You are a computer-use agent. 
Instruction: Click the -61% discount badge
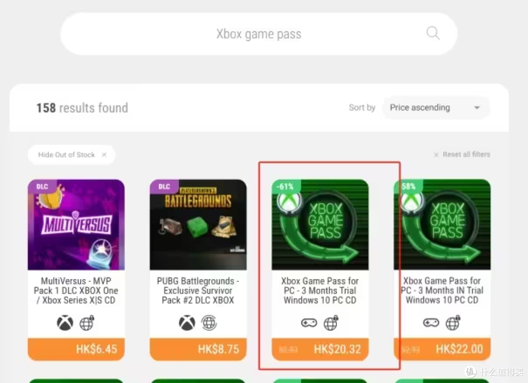coord(286,186)
